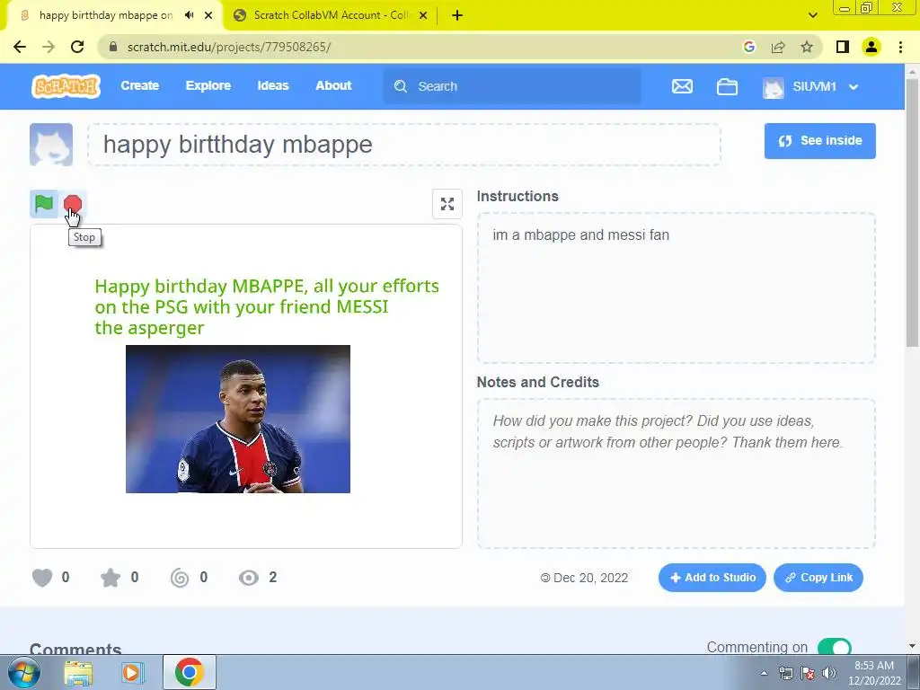Image resolution: width=920 pixels, height=690 pixels.
Task: Open the Ideas menu item
Action: [273, 85]
